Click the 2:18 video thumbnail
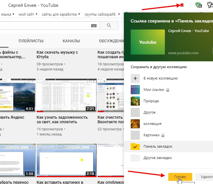213x184 pixels. coord(66,160)
